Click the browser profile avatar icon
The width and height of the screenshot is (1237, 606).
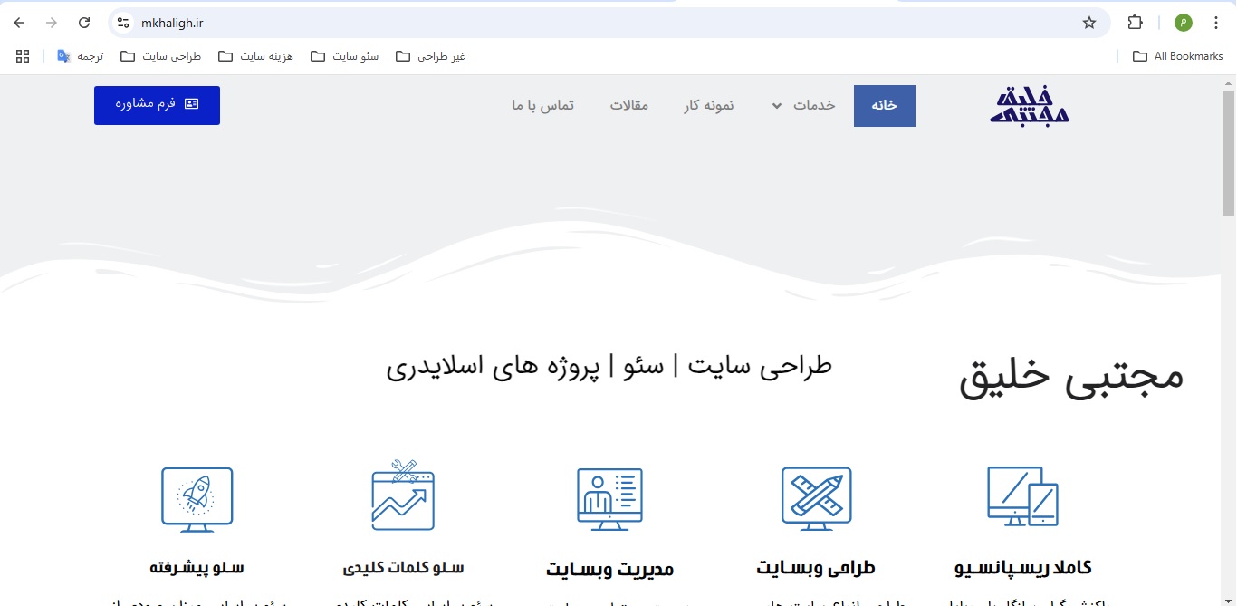[1183, 22]
